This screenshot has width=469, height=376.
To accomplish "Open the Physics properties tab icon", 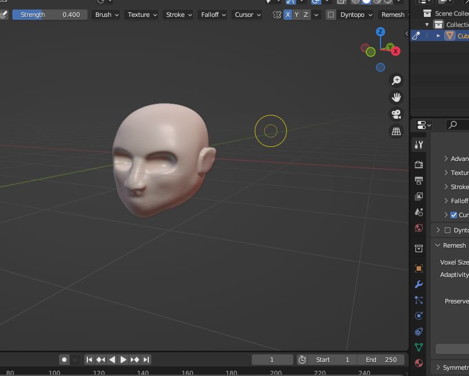I will [418, 316].
